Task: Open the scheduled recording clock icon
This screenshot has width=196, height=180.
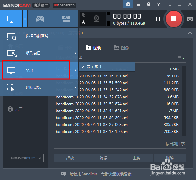Action: click(149, 4)
